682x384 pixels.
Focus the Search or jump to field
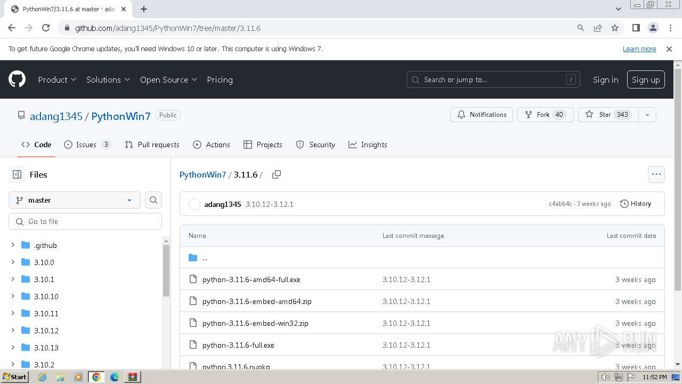tap(493, 79)
